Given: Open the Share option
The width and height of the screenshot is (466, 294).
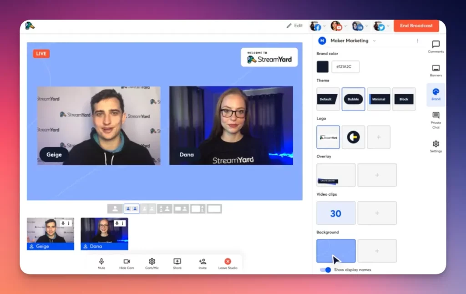Looking at the screenshot, I should (x=177, y=263).
